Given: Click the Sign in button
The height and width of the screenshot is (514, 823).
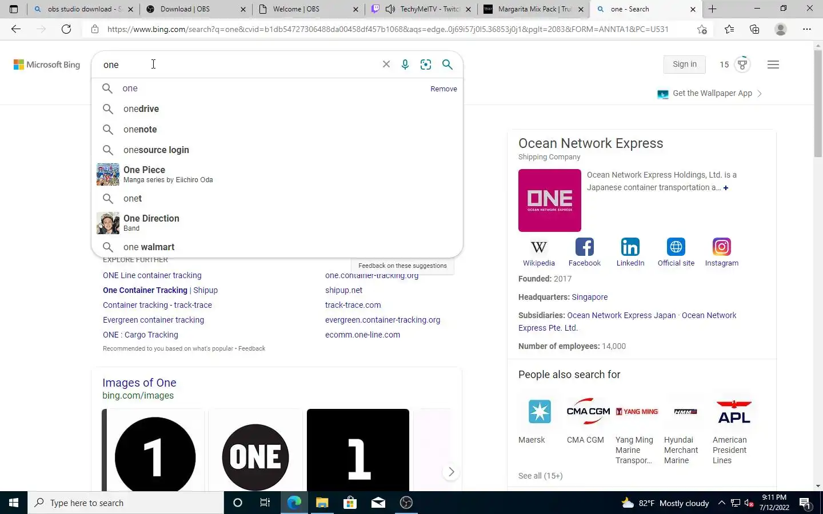Looking at the screenshot, I should [685, 65].
